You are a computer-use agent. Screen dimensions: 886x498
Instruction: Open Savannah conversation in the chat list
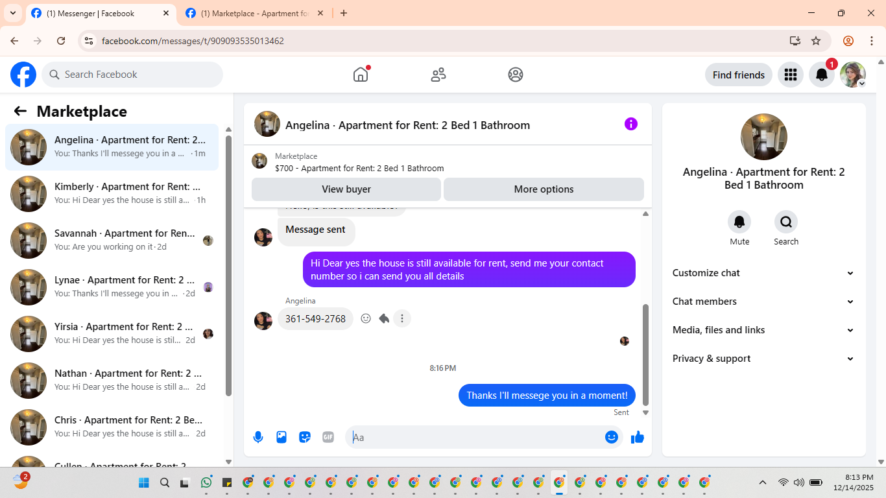[112, 241]
